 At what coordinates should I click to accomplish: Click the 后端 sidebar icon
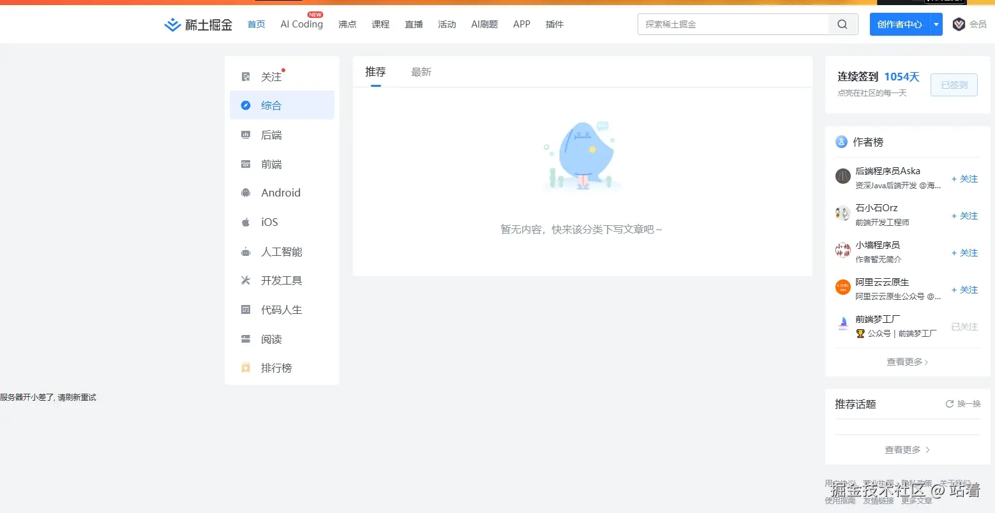tap(246, 135)
